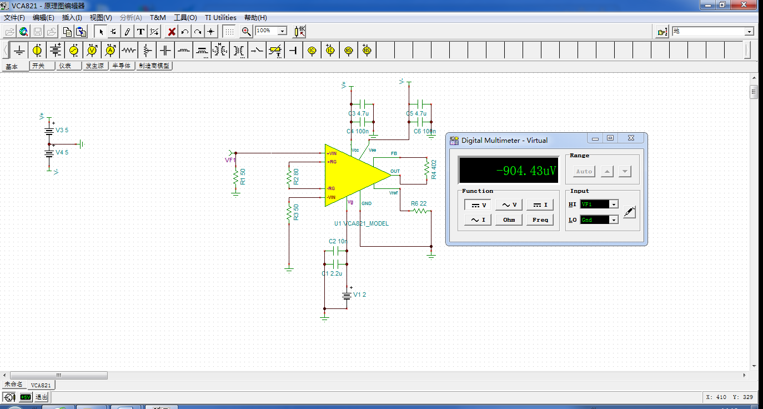Click the ground symbol component icon
Screen dimensions: 763x409
tap(19, 51)
